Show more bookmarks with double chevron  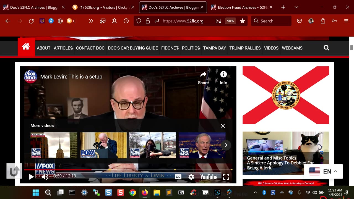[x=91, y=21]
